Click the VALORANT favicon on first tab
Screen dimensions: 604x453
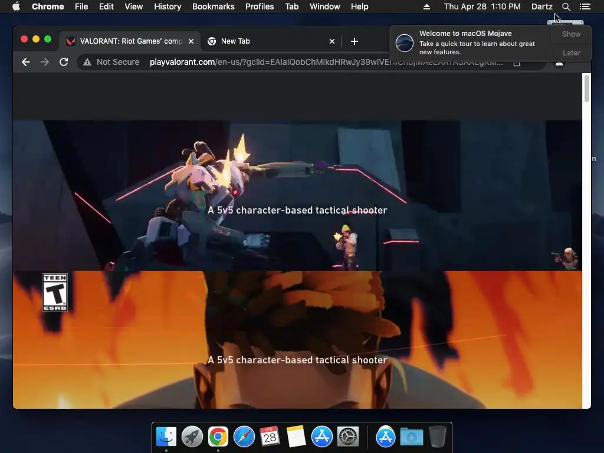[71, 41]
